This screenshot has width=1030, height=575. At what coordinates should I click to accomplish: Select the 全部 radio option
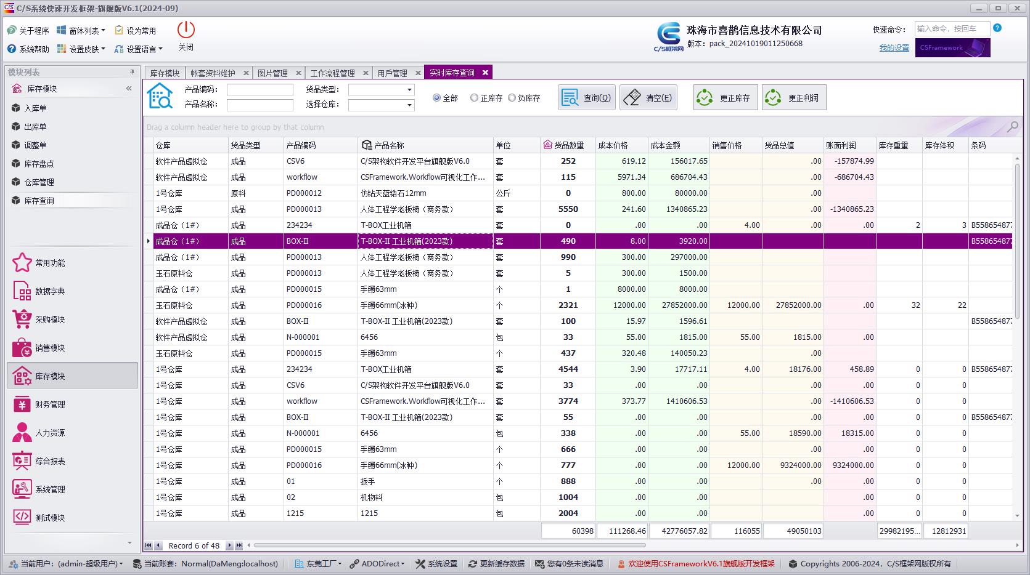437,98
